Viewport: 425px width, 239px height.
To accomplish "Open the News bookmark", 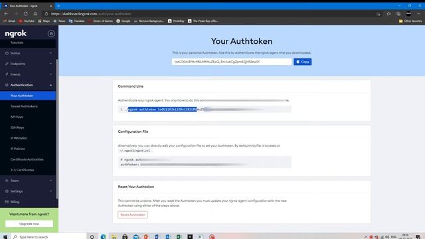I will [x=59, y=21].
